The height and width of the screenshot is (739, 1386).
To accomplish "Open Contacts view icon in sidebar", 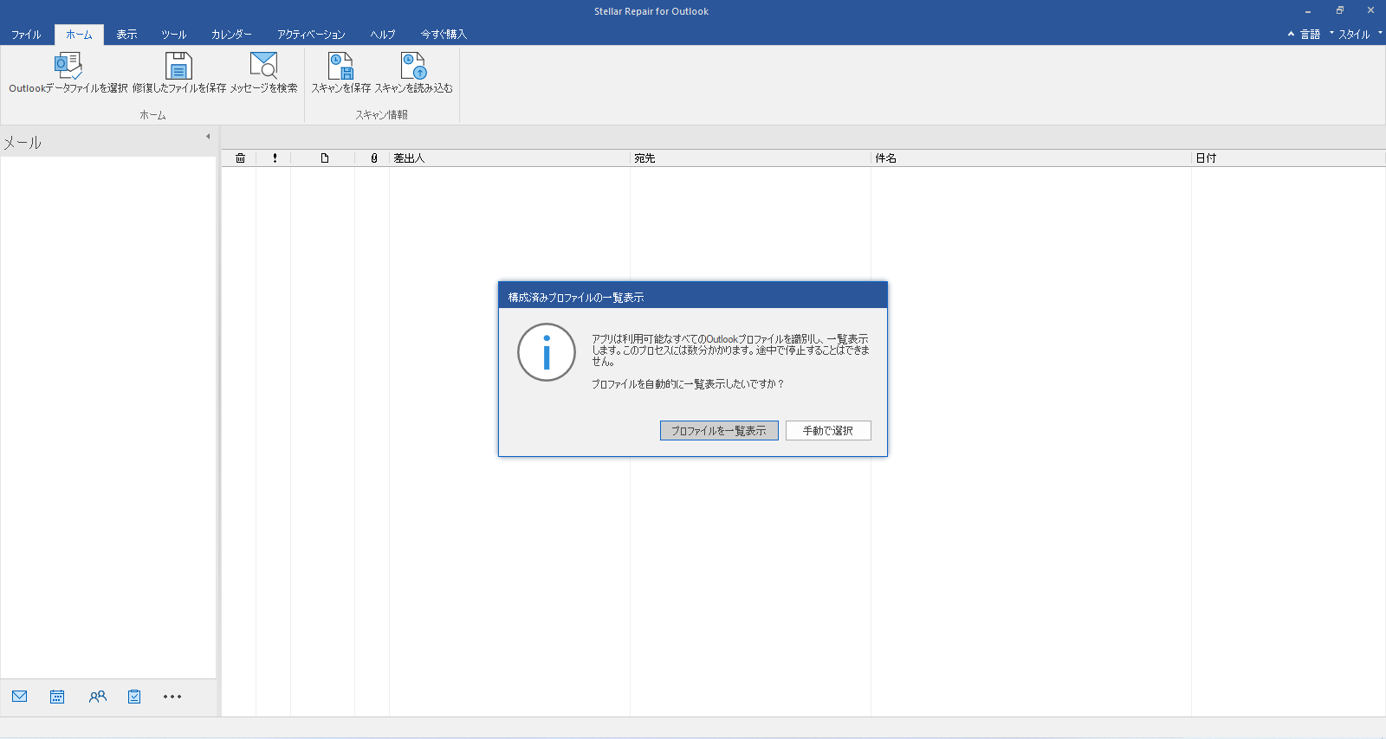I will click(98, 697).
